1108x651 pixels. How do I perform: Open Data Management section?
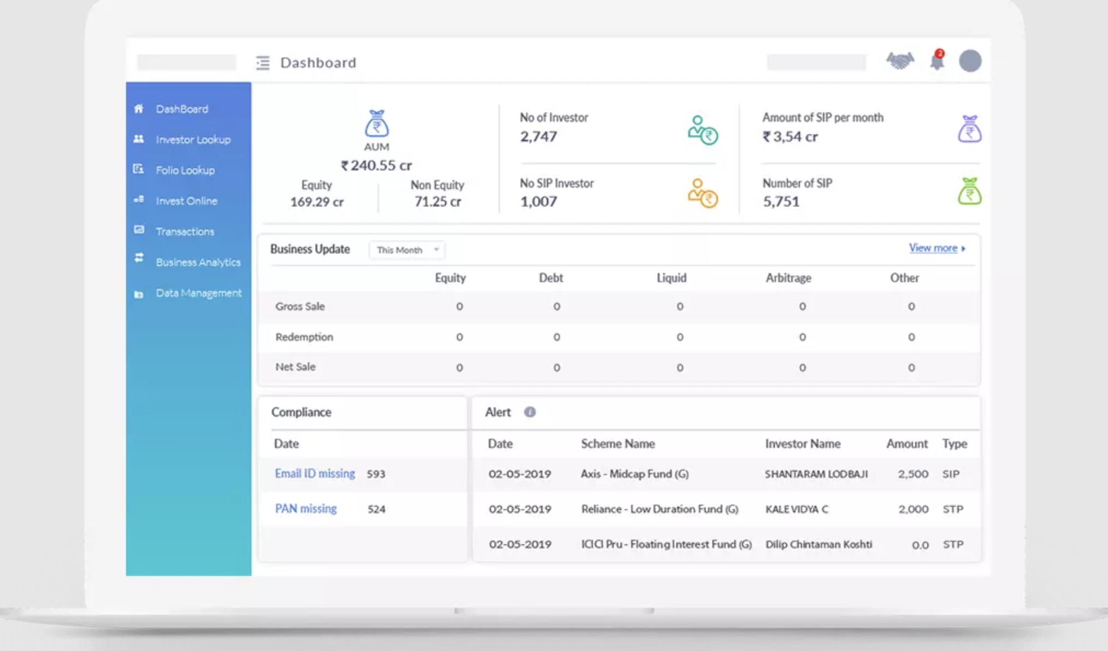click(198, 293)
